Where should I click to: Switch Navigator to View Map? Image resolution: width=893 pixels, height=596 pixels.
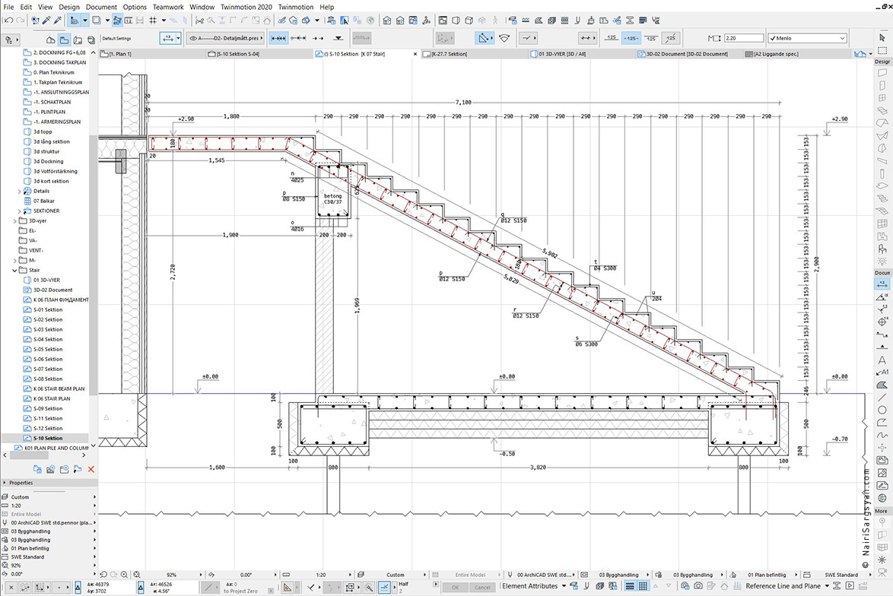[x=65, y=40]
